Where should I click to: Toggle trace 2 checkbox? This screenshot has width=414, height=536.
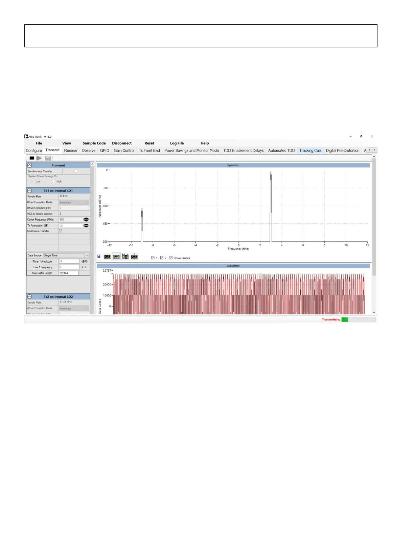162,258
